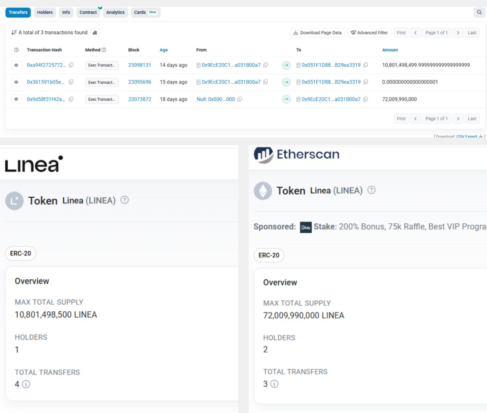Switch to the Transfers tab
Screen dimensions: 487x413
coord(18,13)
